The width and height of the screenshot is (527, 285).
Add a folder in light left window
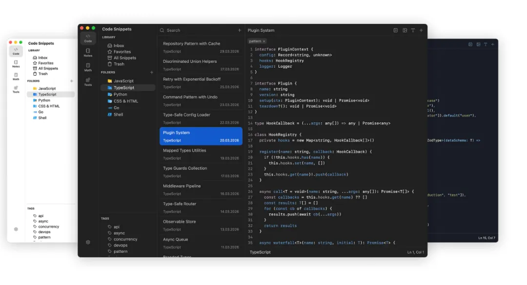(72, 81)
